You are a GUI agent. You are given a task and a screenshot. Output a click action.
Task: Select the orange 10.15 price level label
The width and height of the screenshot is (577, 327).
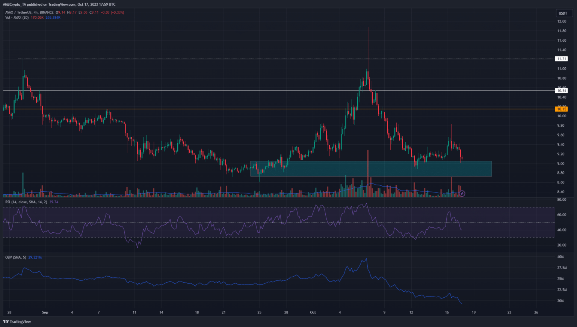[562, 109]
